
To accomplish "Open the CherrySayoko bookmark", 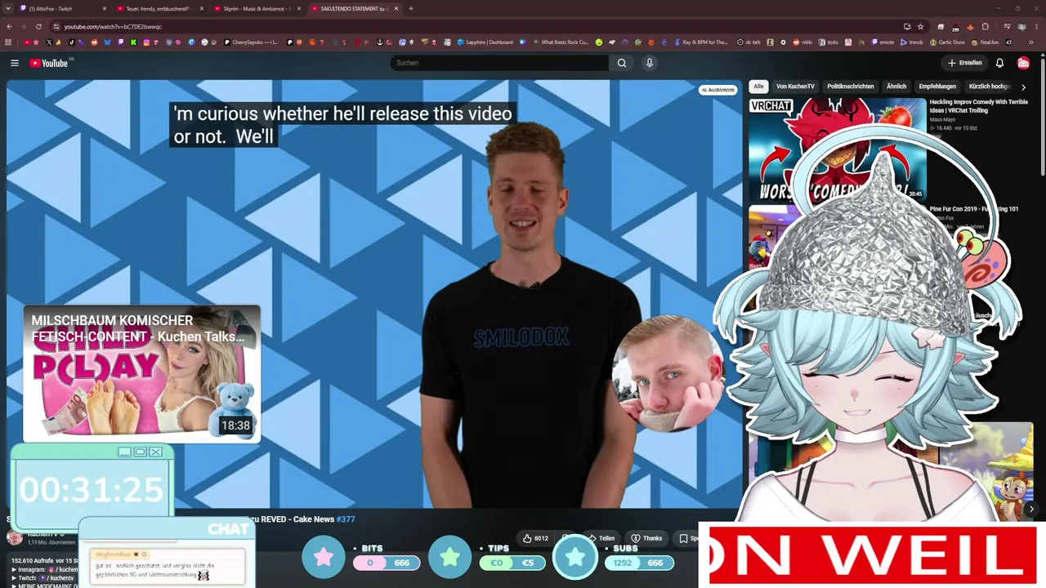I will coord(252,42).
